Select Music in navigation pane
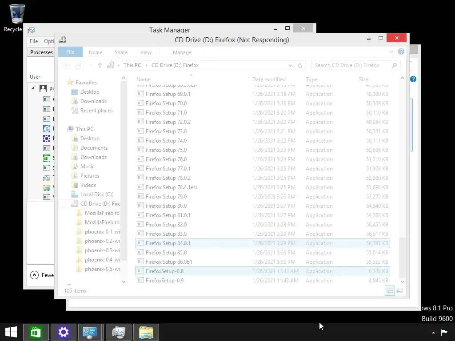455x341 pixels. click(88, 167)
